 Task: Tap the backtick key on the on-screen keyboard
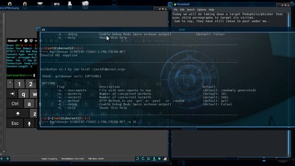click(10, 84)
